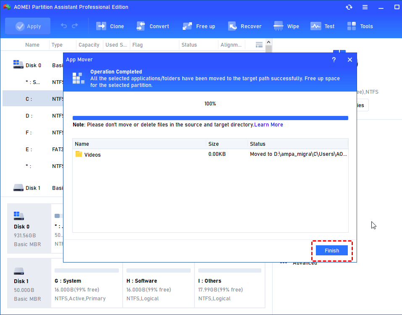402x315 pixels.
Task: Click the Moved to D:\ampa_migra status text
Action: [298, 154]
